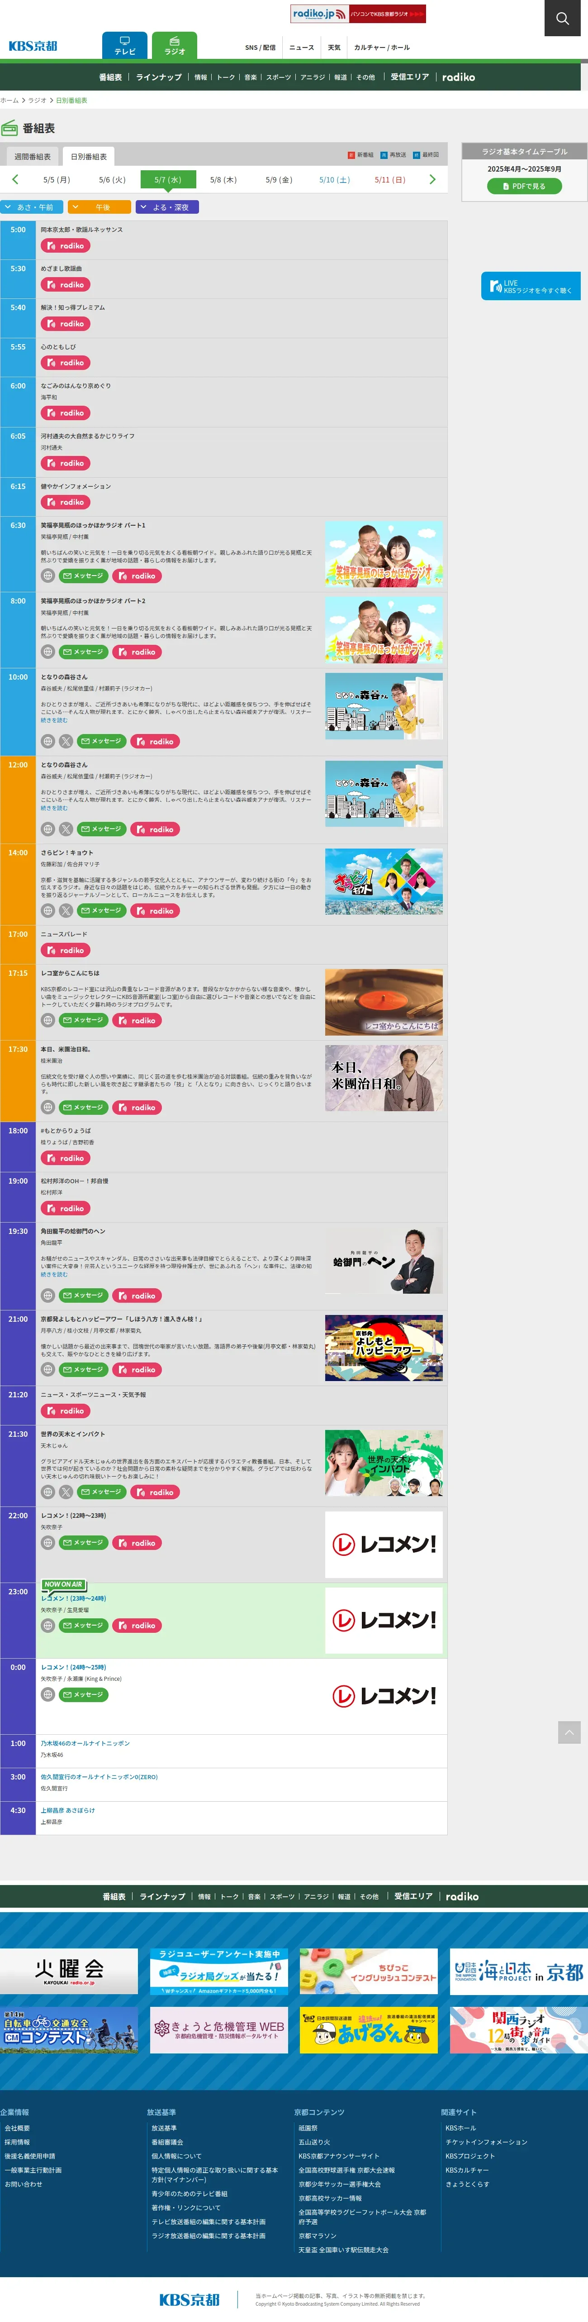This screenshot has height=2322, width=588.
Task: Send a メッセージ to 8:00 ほっかほかラジオ パート2
Action: click(83, 652)
